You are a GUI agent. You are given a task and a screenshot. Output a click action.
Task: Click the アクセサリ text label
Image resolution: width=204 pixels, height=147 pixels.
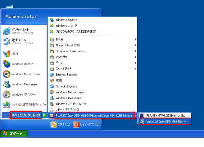pyautogui.click(x=61, y=57)
